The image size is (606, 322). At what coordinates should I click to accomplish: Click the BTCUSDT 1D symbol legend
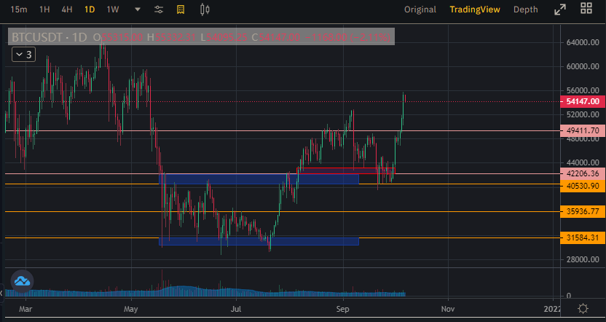tap(49, 37)
